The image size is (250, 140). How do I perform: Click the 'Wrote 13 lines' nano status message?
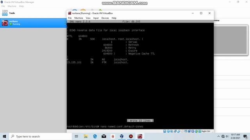[x=140, y=121]
